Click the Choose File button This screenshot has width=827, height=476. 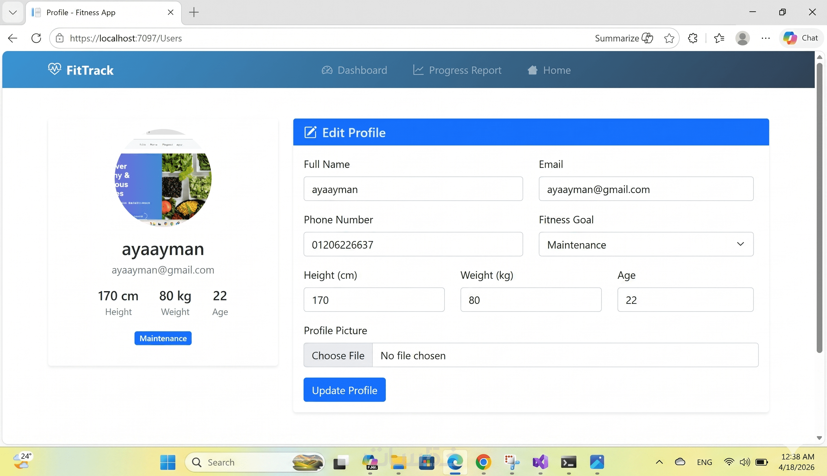(338, 355)
